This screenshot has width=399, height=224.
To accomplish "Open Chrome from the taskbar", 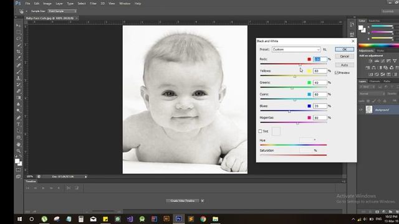I will [x=203, y=218].
